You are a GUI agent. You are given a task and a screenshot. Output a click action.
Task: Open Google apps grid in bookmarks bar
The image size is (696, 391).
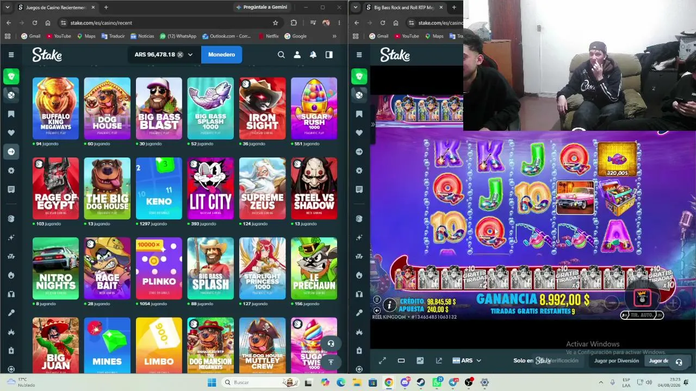pyautogui.click(x=8, y=36)
